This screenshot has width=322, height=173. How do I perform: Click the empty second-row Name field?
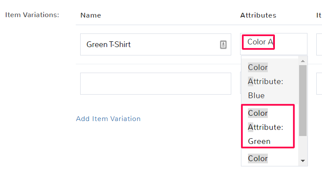[x=155, y=84]
